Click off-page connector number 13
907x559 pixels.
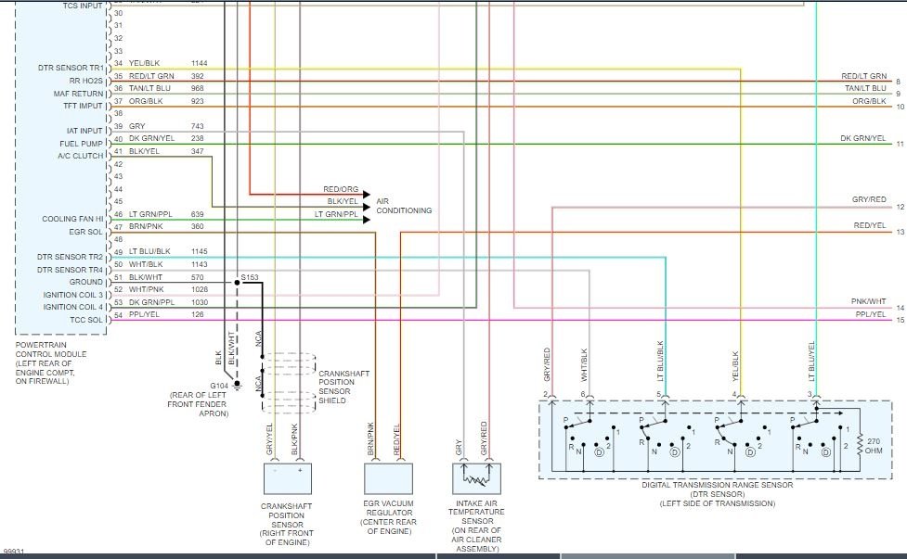pyautogui.click(x=901, y=232)
